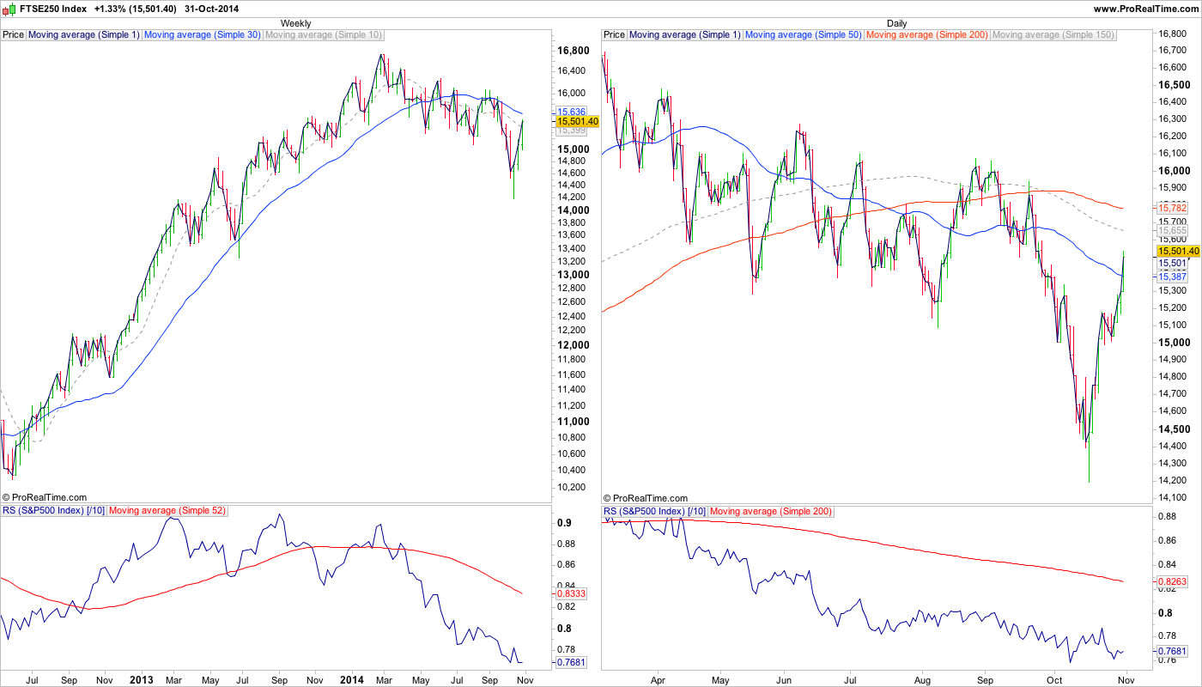Click the blue 15,387 value tag
This screenshot has height=687, width=1202.
1172,277
